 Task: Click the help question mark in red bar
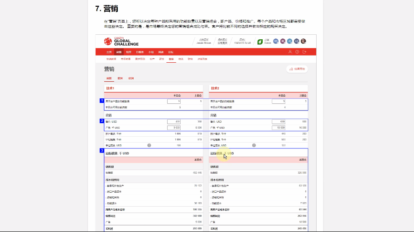tap(297, 52)
